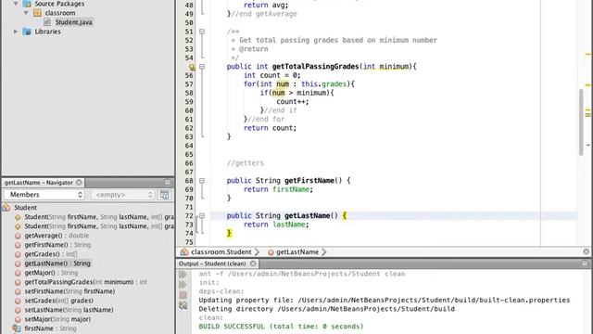
Task: Click 'Updating property file' output line
Action: [385, 300]
